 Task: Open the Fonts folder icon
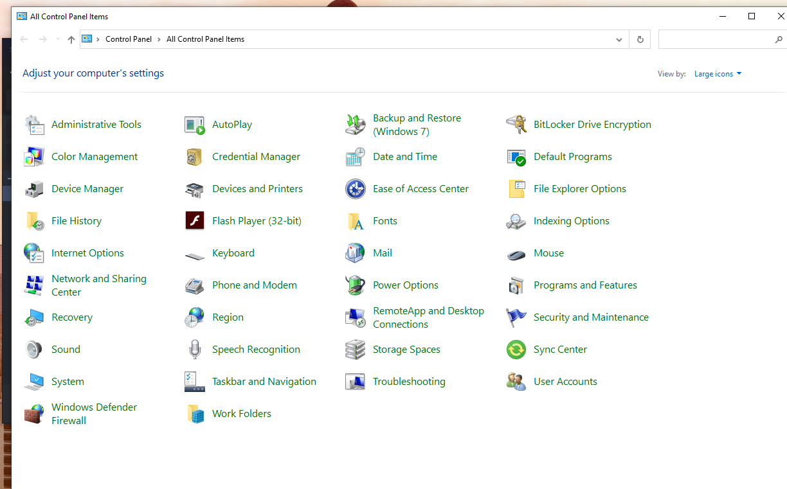tap(356, 221)
